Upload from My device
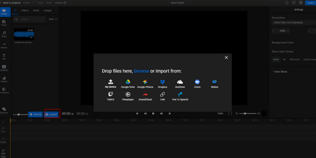The height and width of the screenshot is (158, 316). coord(111,83)
